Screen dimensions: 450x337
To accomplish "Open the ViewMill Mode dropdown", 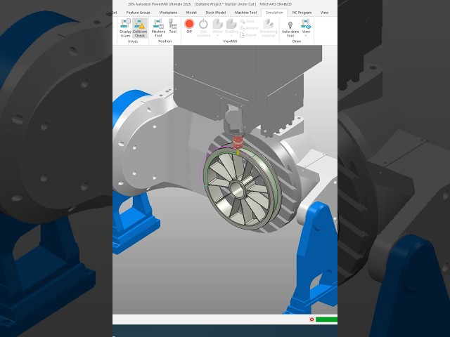I will pyautogui.click(x=217, y=28).
